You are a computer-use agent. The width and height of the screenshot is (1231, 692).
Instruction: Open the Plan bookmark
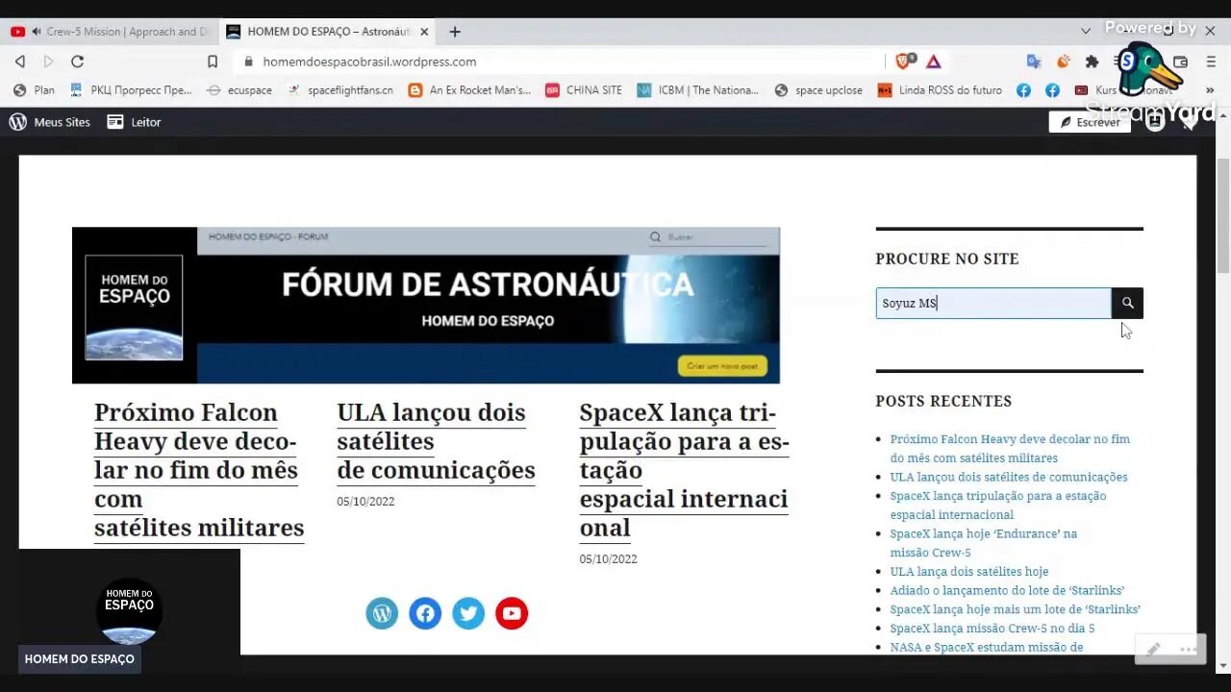click(34, 90)
